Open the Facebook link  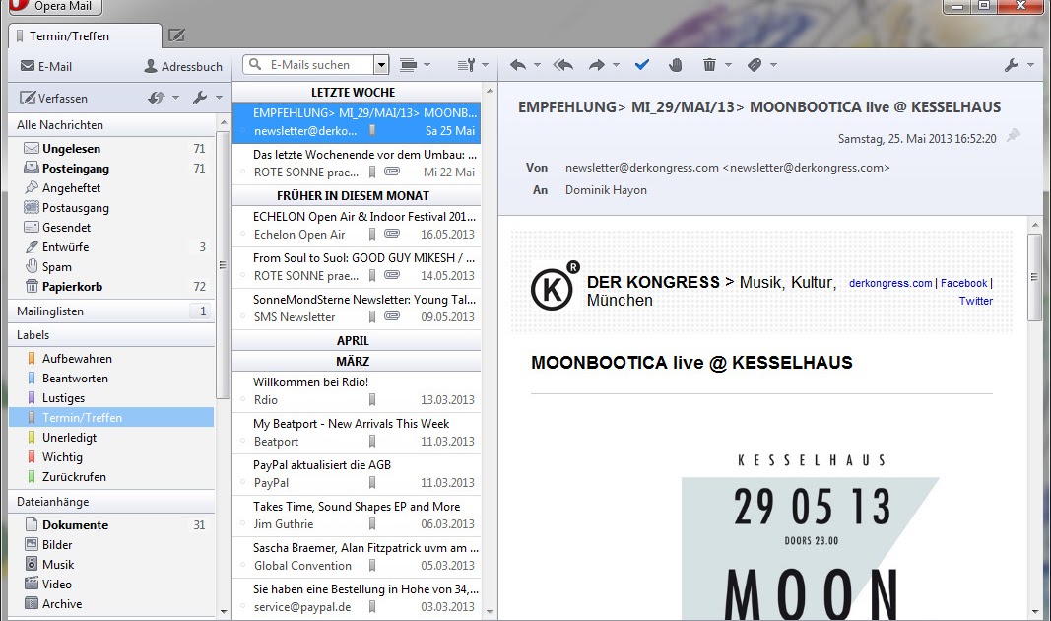pos(964,283)
